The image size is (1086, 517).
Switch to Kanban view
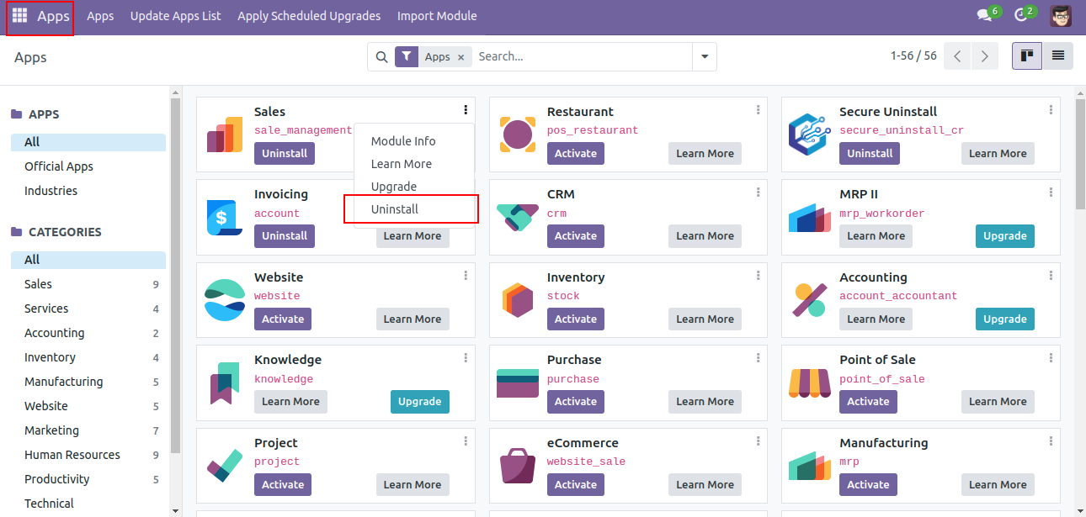pyautogui.click(x=1027, y=56)
